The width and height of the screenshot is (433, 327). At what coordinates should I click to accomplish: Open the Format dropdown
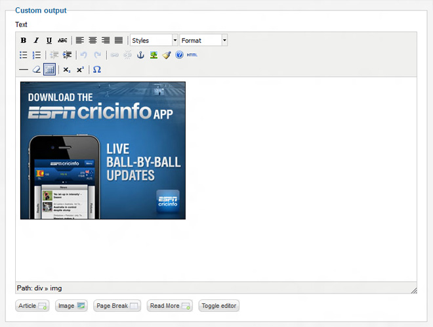coord(204,41)
